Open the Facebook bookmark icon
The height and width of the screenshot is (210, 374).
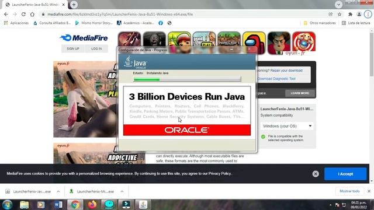161,23
